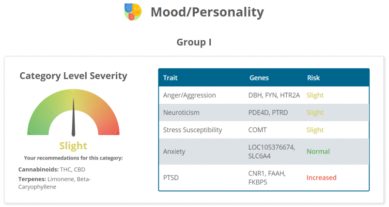
Task: Click the Category Level Severity title
Action: point(73,76)
